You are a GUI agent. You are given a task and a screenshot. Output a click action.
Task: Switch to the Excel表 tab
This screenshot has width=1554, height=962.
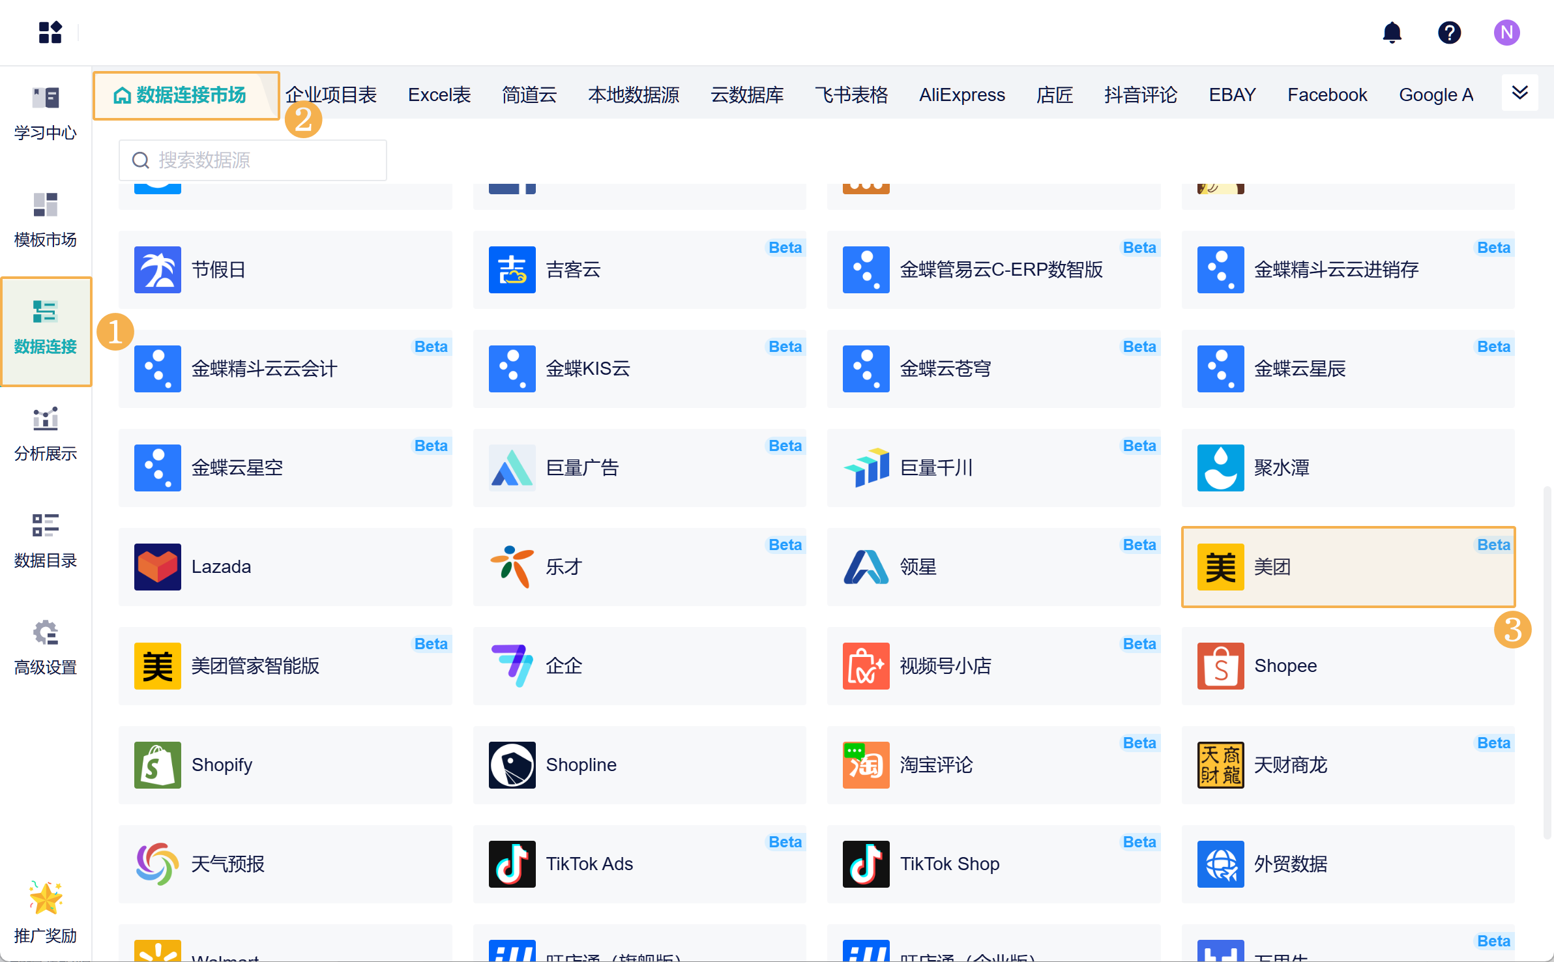click(x=439, y=95)
